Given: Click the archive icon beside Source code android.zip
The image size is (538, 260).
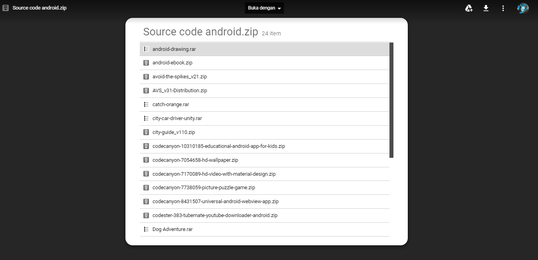Looking at the screenshot, I should 5,8.
